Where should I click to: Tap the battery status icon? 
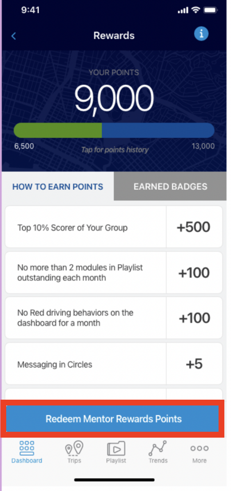211,10
